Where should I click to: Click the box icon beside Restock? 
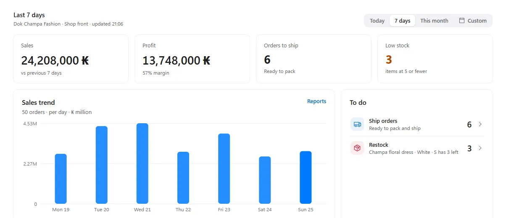click(357, 148)
